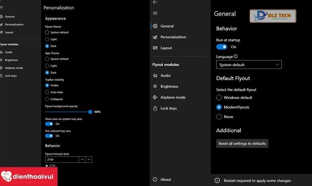312x186 pixels.
Task: Click the Brightness sun icon in right sidebar
Action: [155, 86]
